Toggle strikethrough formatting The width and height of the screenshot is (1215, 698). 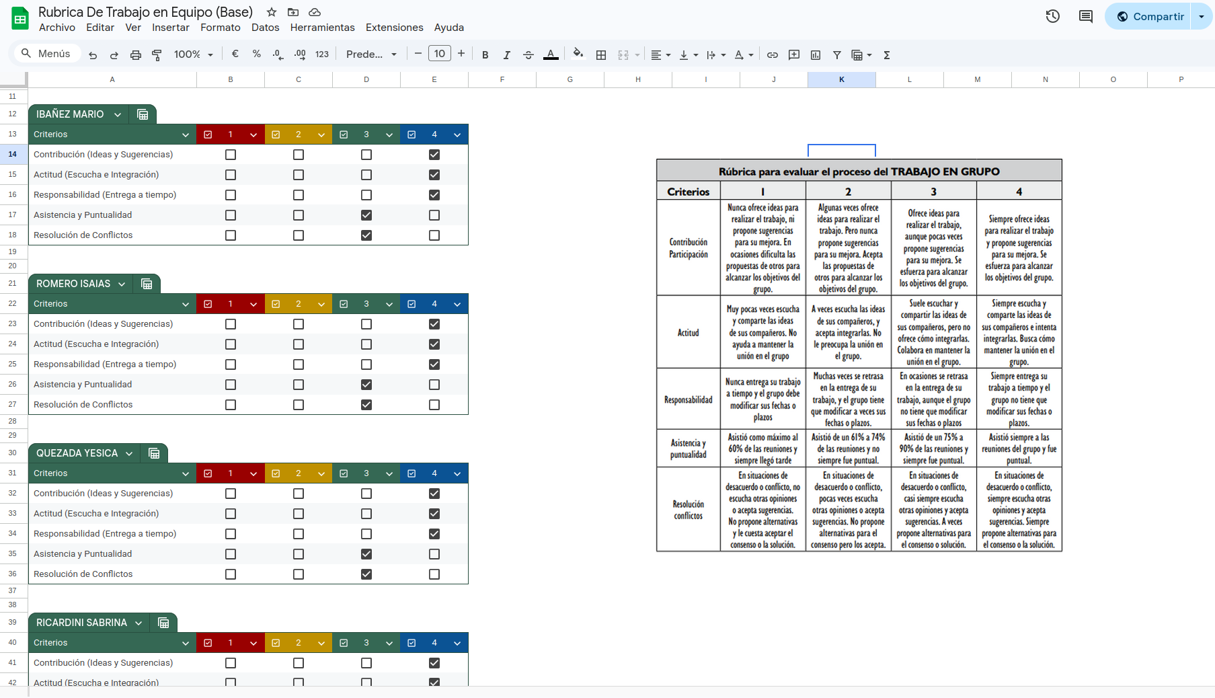(528, 55)
